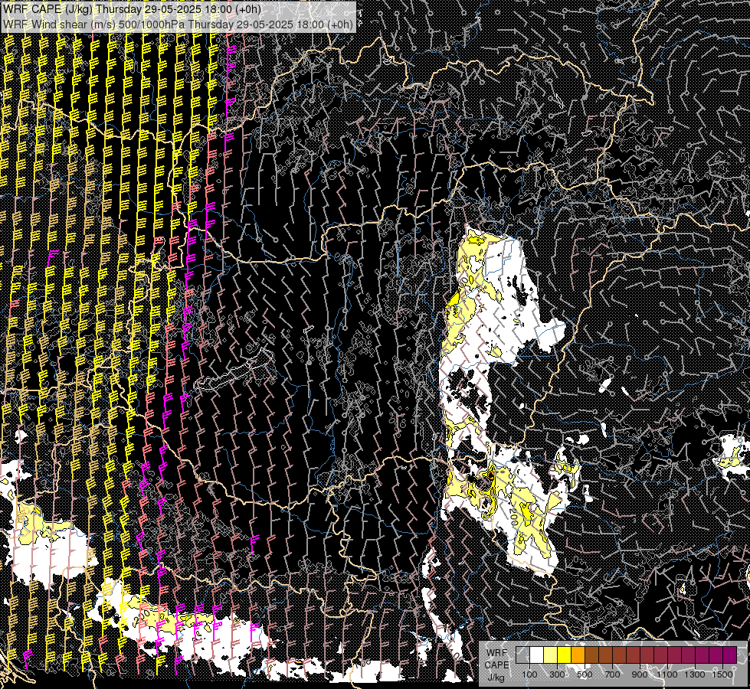Image resolution: width=750 pixels, height=689 pixels.
Task: Click the legend value 300
Action: (557, 674)
